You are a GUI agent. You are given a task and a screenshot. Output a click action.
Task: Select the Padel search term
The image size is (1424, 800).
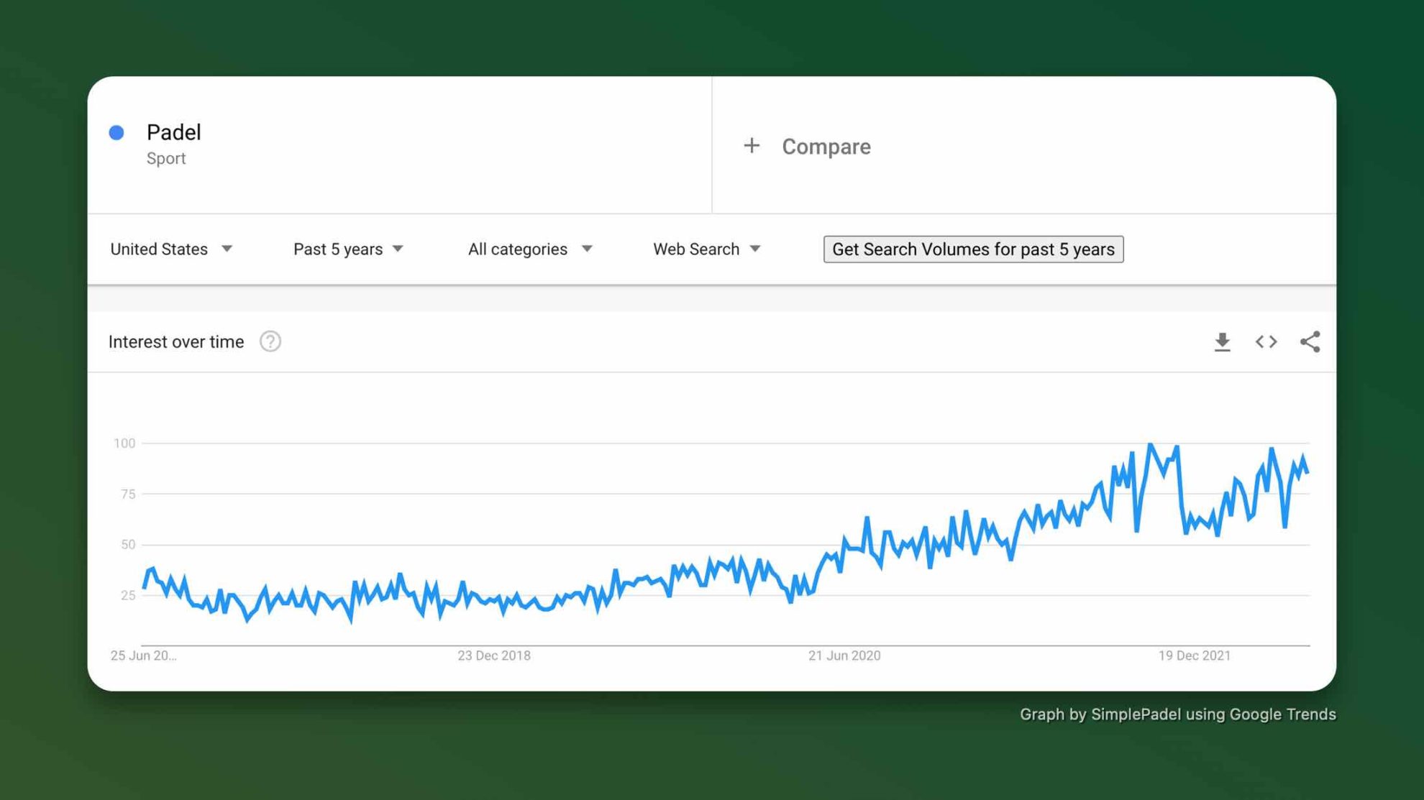point(174,132)
